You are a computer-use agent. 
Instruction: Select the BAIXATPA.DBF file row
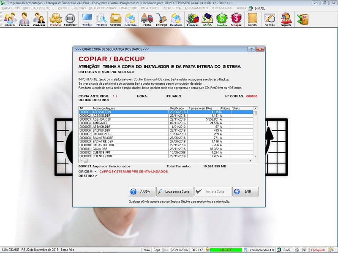[166, 138]
